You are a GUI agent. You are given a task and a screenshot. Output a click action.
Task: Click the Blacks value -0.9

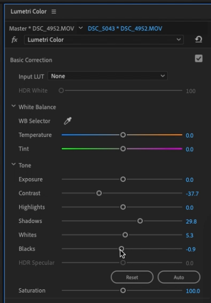pyautogui.click(x=191, y=249)
